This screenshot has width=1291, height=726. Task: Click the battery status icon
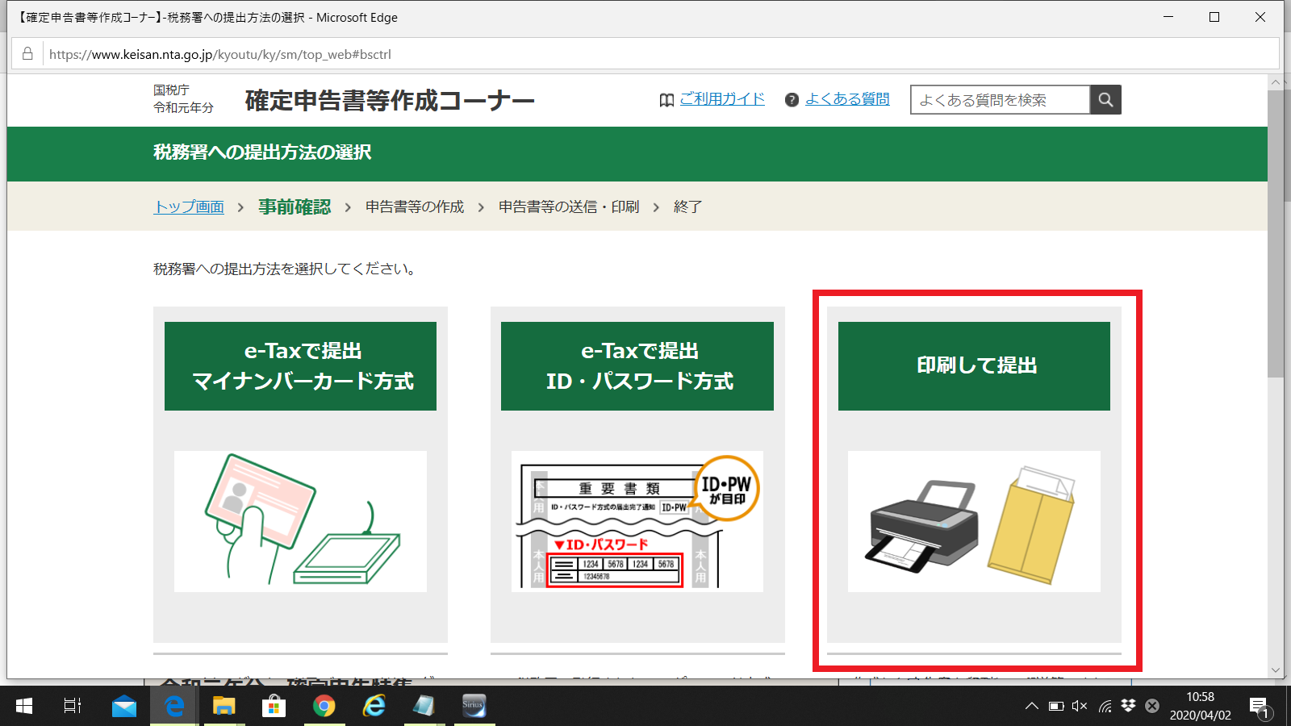(x=1055, y=706)
